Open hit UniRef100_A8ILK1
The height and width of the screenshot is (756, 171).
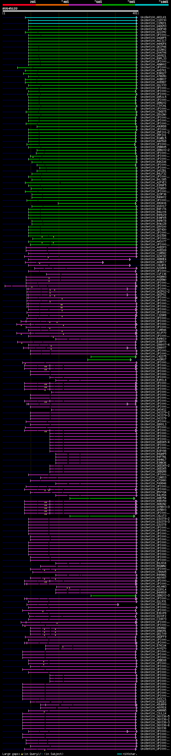153,17
